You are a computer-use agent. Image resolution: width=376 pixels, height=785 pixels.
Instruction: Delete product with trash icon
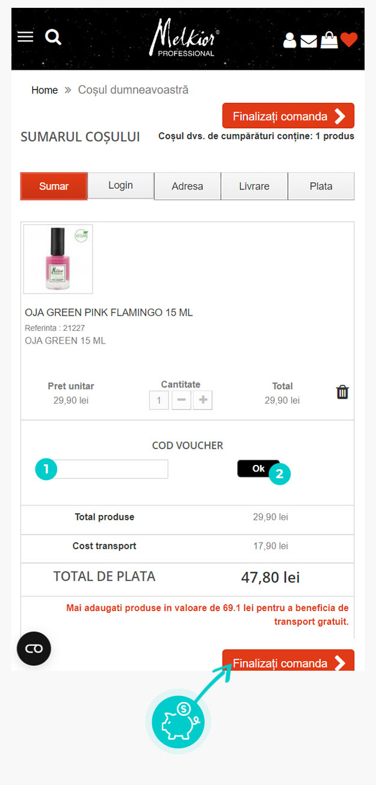point(342,392)
